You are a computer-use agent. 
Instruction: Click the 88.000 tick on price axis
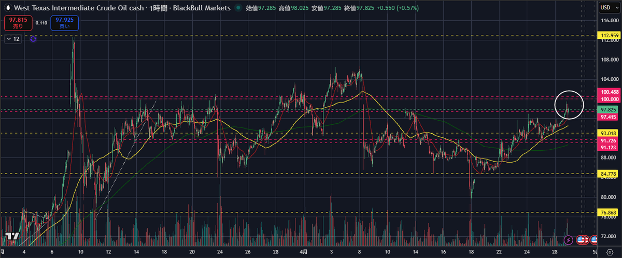pos(609,157)
